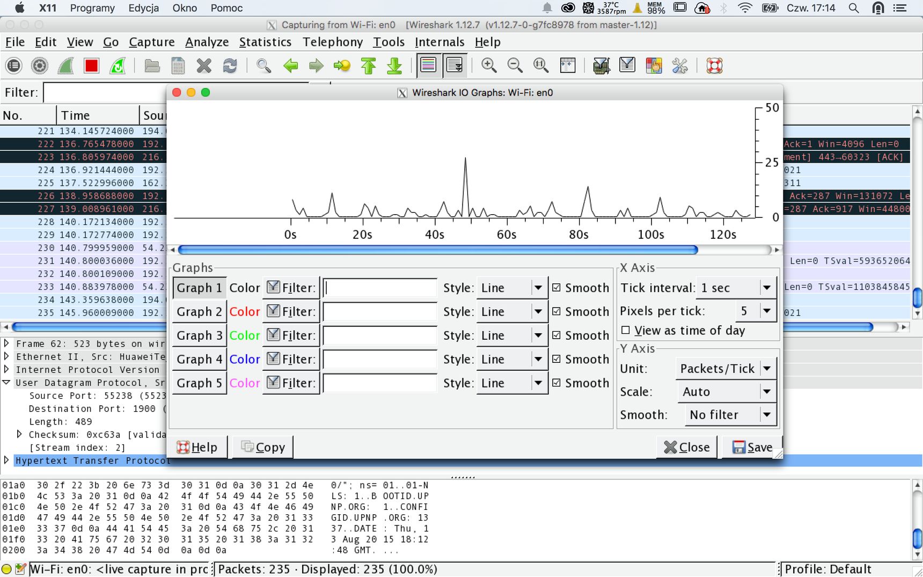Screen dimensions: 923x577
Task: Reset zoom to normal size
Action: pyautogui.click(x=541, y=65)
